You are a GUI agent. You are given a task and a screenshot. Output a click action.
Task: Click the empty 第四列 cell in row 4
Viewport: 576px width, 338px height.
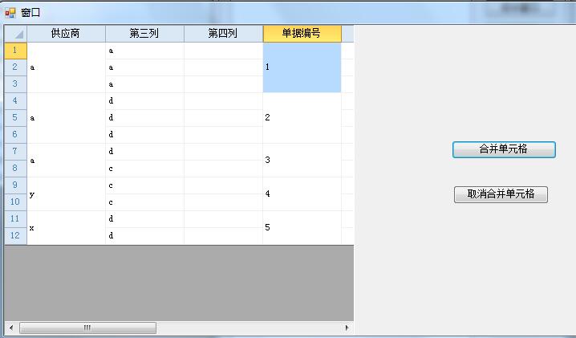tap(223, 101)
